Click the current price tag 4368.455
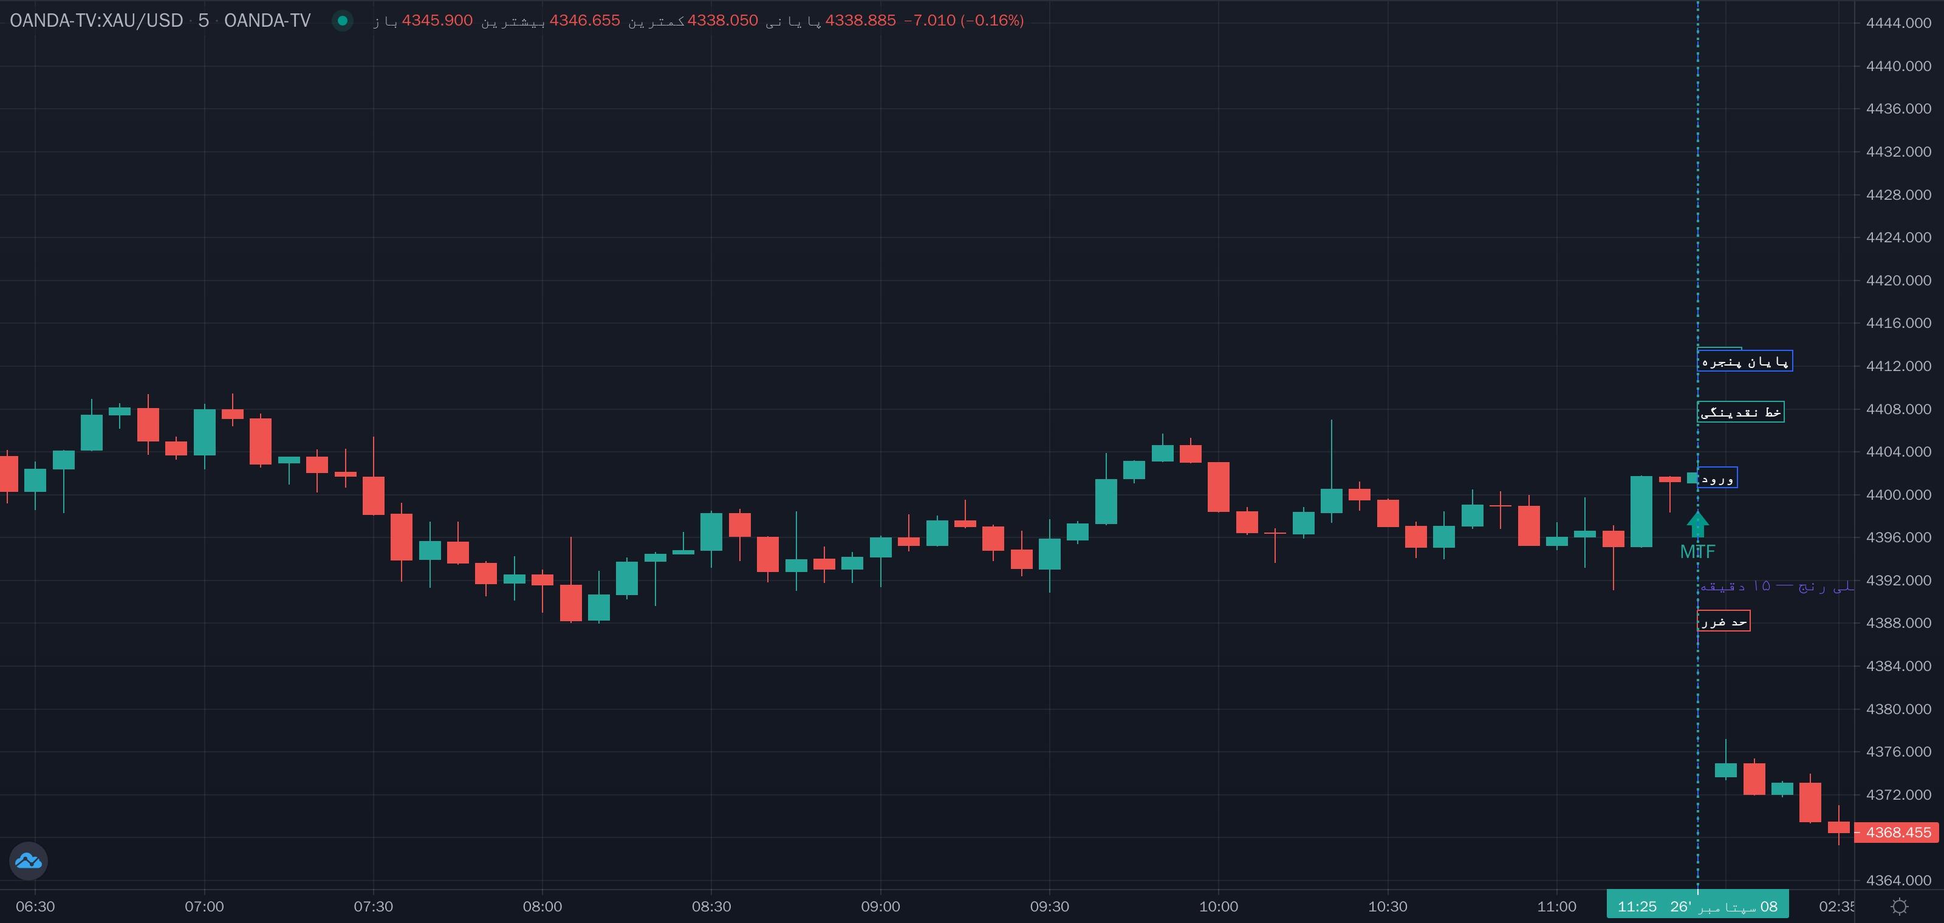The image size is (1944, 923). click(x=1897, y=833)
